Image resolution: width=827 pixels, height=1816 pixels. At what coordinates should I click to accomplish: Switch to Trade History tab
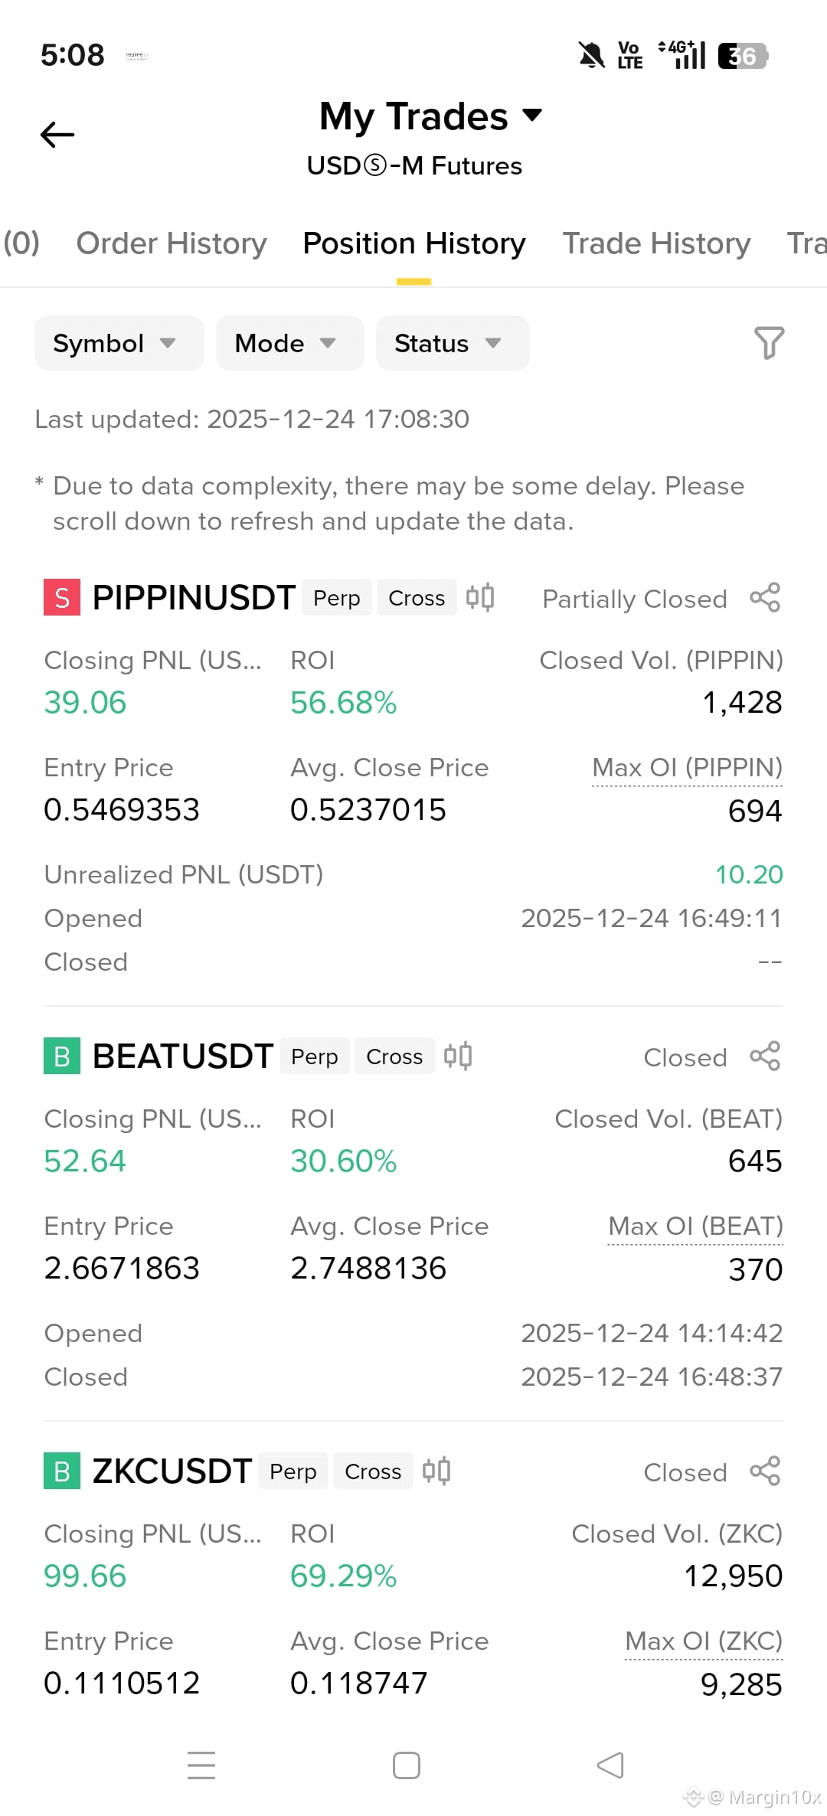click(x=656, y=243)
